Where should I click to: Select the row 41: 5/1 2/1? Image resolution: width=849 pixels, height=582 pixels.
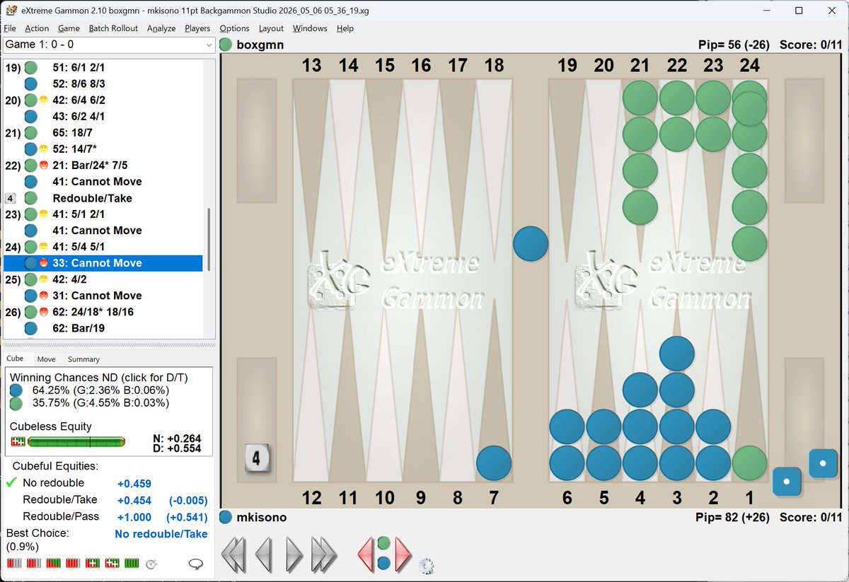(x=103, y=214)
